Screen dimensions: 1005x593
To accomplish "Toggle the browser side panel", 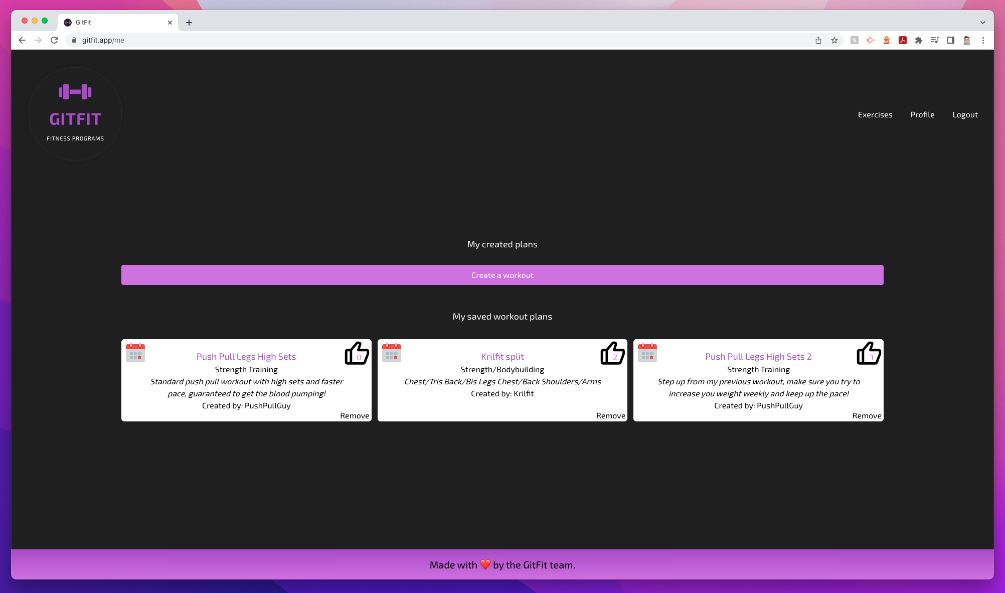I will click(x=951, y=40).
